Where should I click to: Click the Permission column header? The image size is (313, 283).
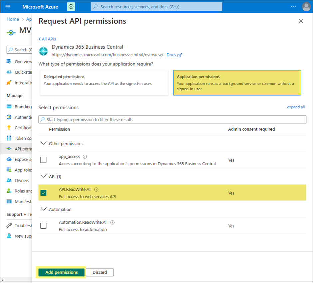coord(60,129)
